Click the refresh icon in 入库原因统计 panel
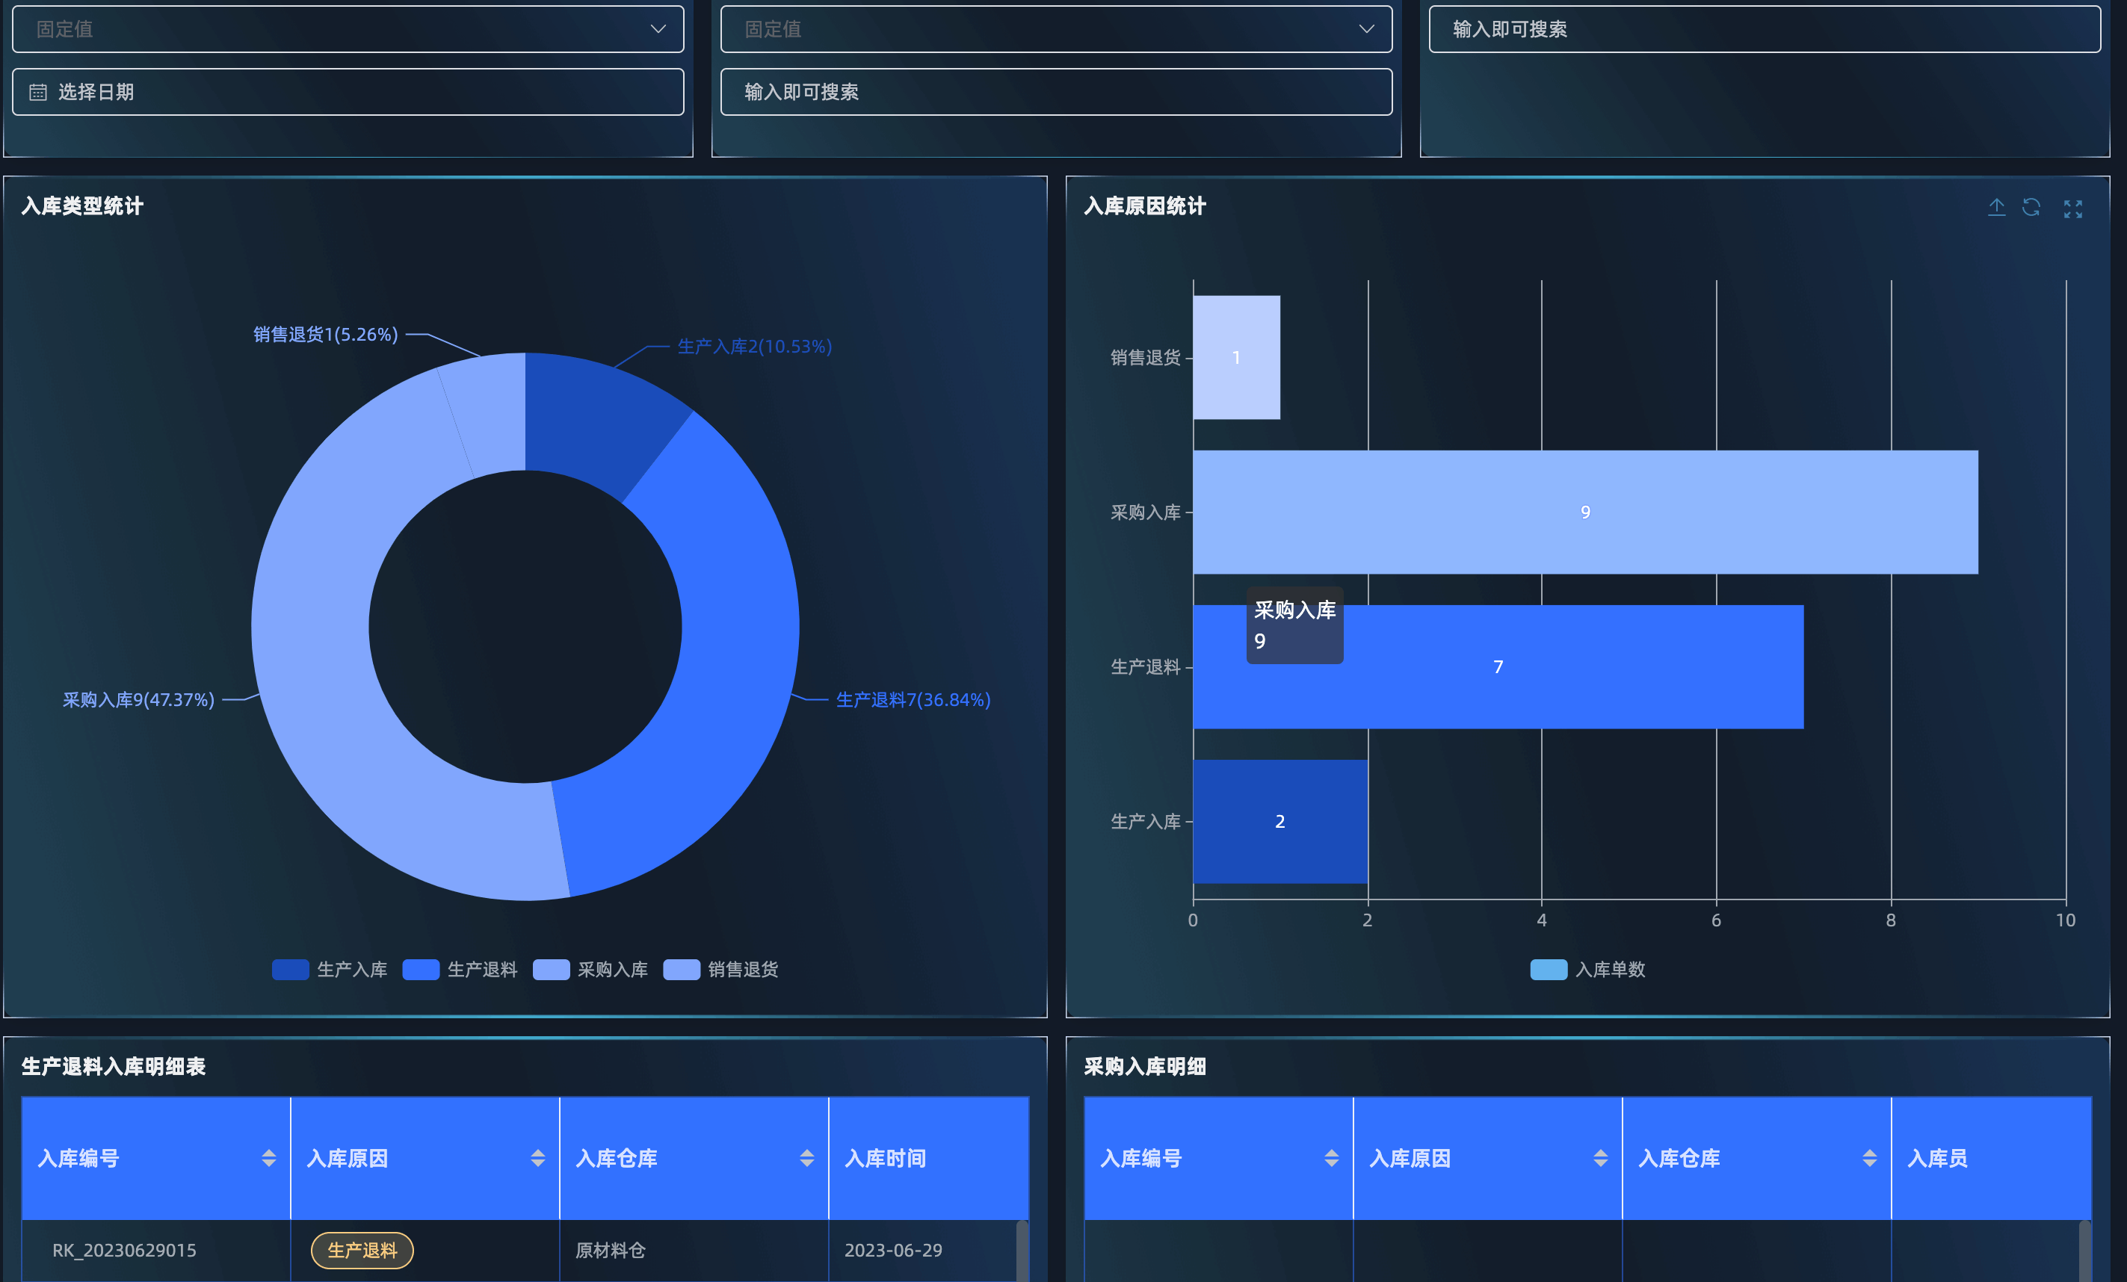2127x1282 pixels. 2031,208
